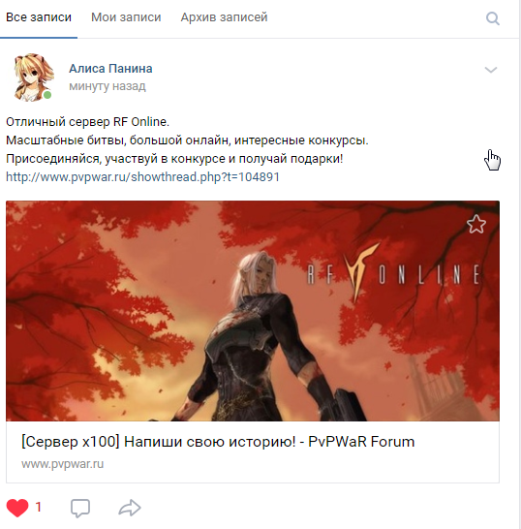Open the Алиса Панина profile name link
The image size is (521, 529).
pos(110,69)
